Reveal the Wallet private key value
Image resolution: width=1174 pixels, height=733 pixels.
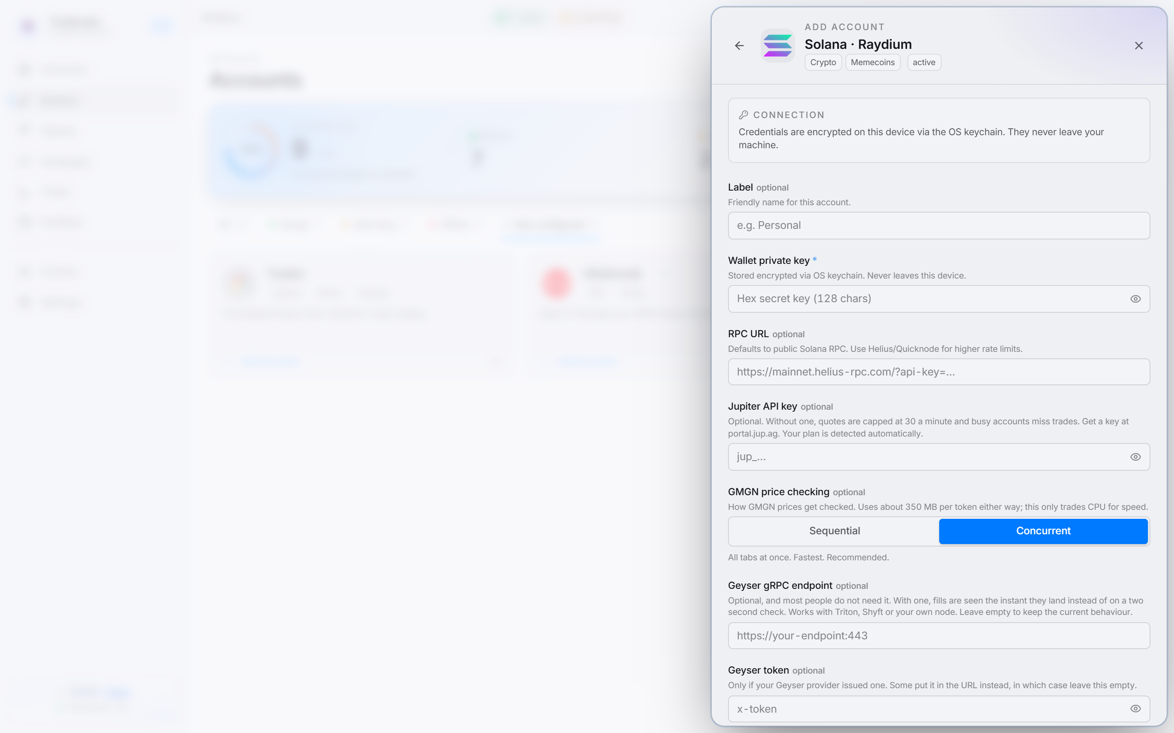tap(1135, 298)
